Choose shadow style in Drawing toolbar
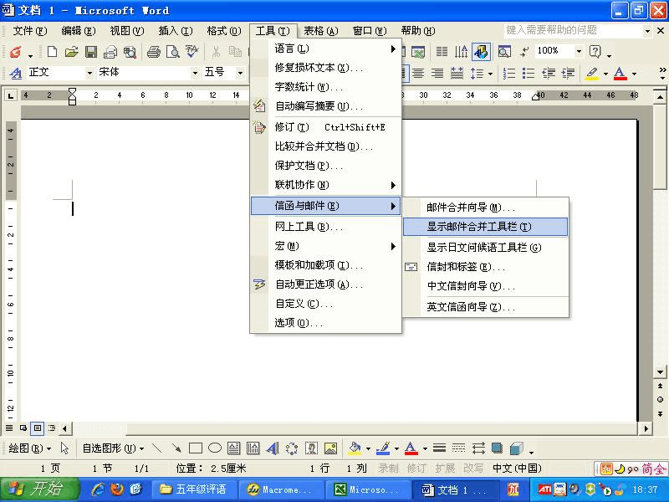Image resolution: width=669 pixels, height=502 pixels. (x=497, y=448)
